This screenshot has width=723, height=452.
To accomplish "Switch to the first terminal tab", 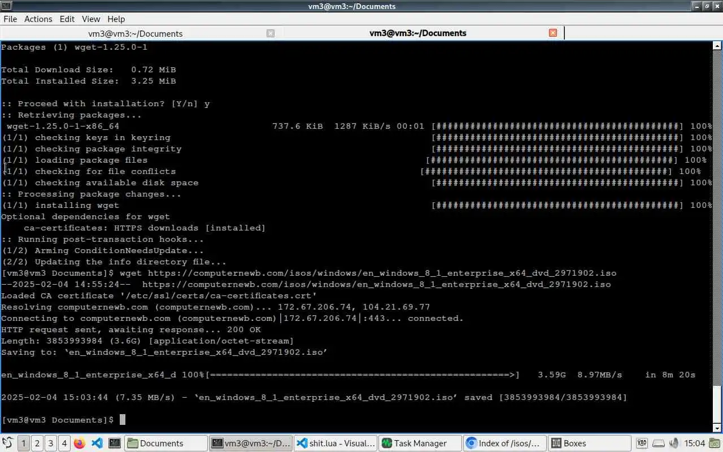I will pyautogui.click(x=136, y=33).
